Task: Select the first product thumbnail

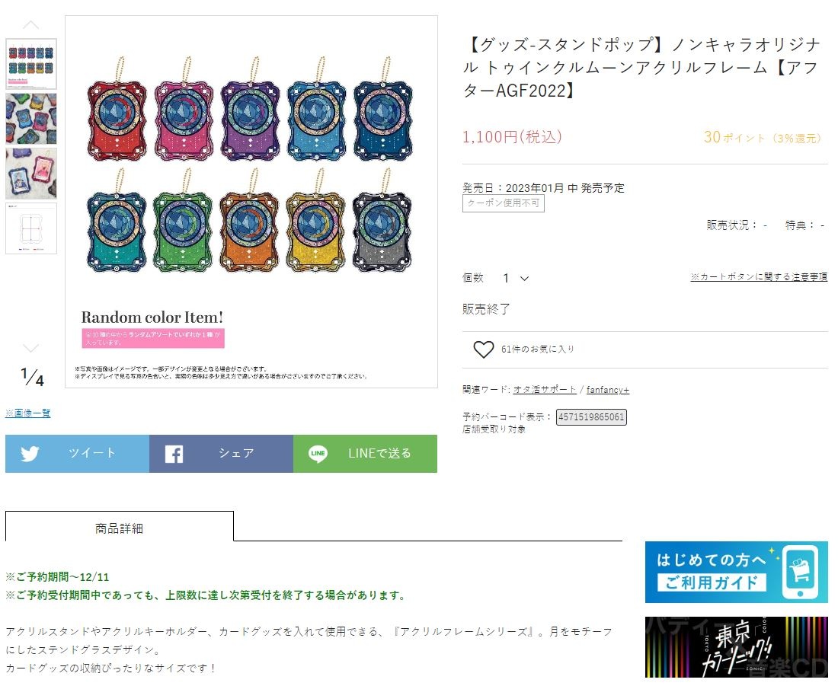Action: (31, 64)
